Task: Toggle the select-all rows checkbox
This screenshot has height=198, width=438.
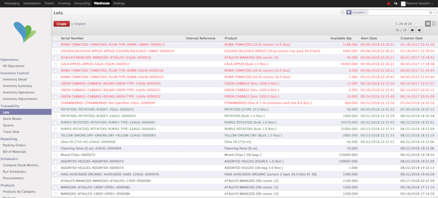Action: click(x=55, y=38)
